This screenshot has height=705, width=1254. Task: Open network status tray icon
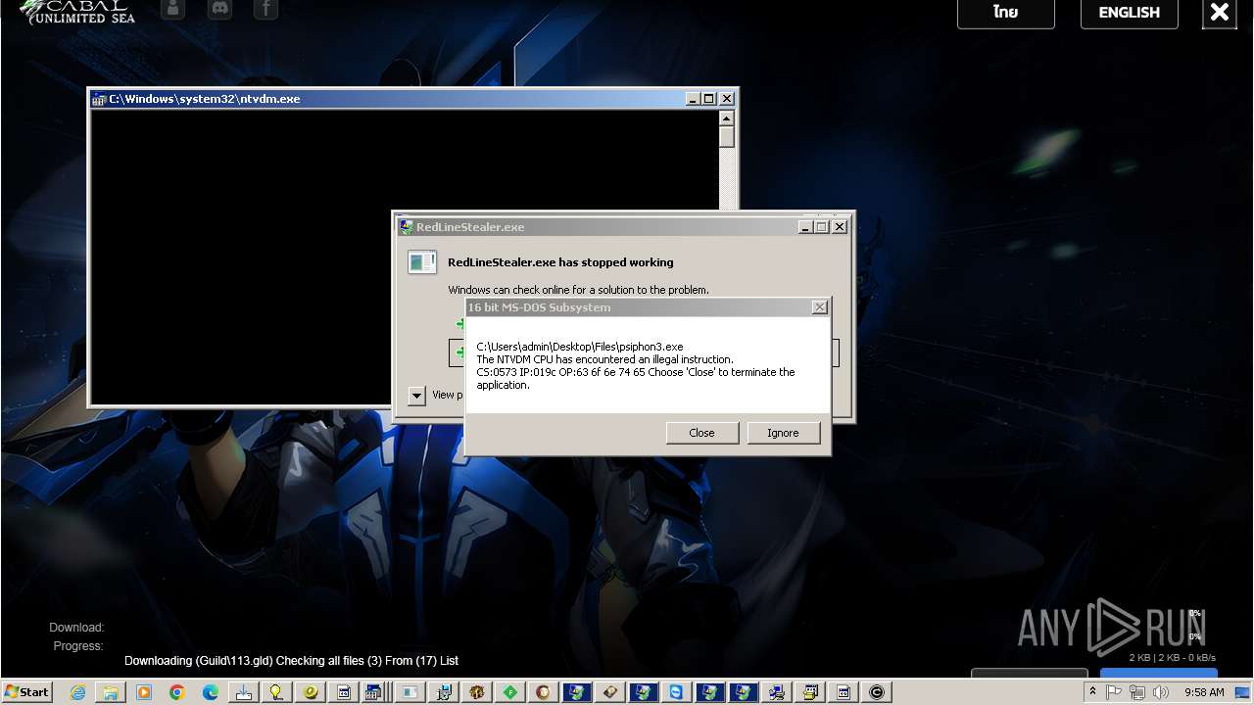[x=1137, y=692]
